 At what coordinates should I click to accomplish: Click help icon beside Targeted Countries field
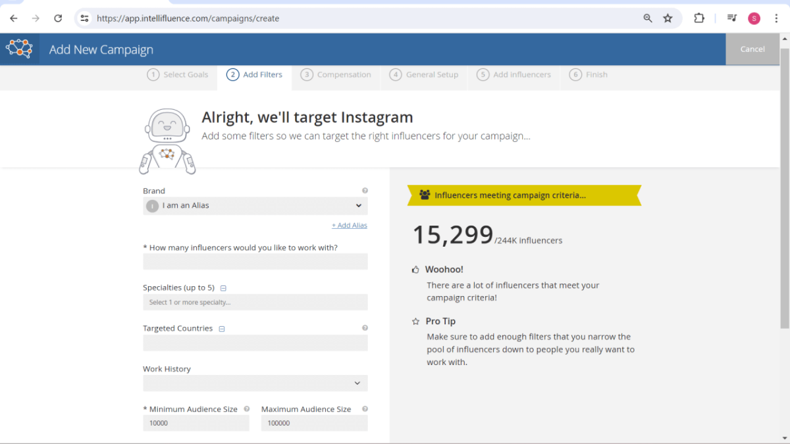(365, 328)
